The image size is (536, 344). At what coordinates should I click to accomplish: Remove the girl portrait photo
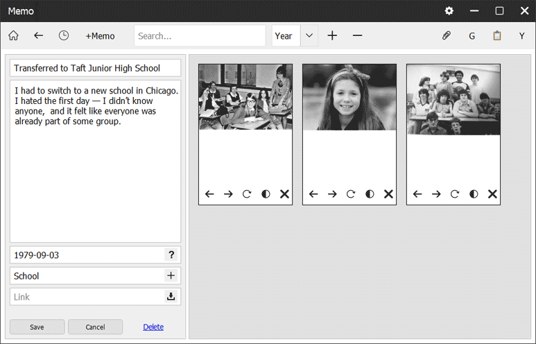pyautogui.click(x=388, y=194)
